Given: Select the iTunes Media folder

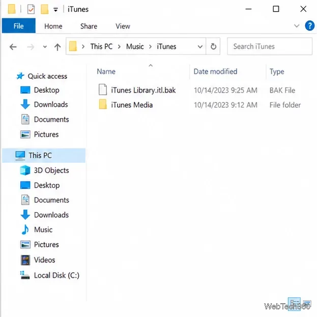Looking at the screenshot, I should coord(132,105).
